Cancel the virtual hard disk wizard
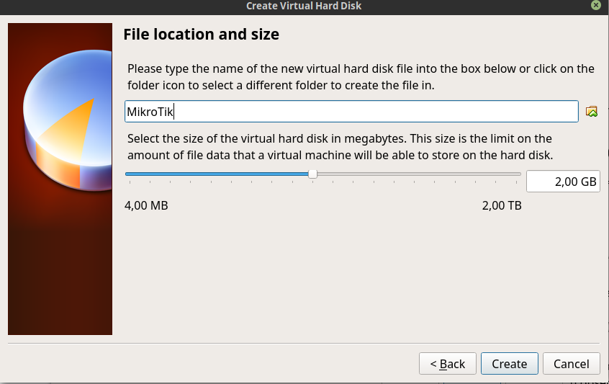This screenshot has width=609, height=384. pos(572,364)
